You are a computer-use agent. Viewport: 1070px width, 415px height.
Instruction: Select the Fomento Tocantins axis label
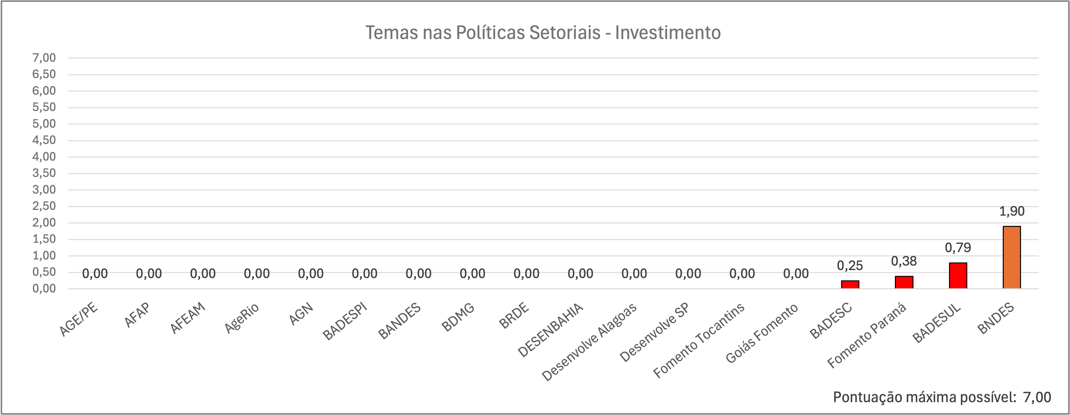[699, 341]
